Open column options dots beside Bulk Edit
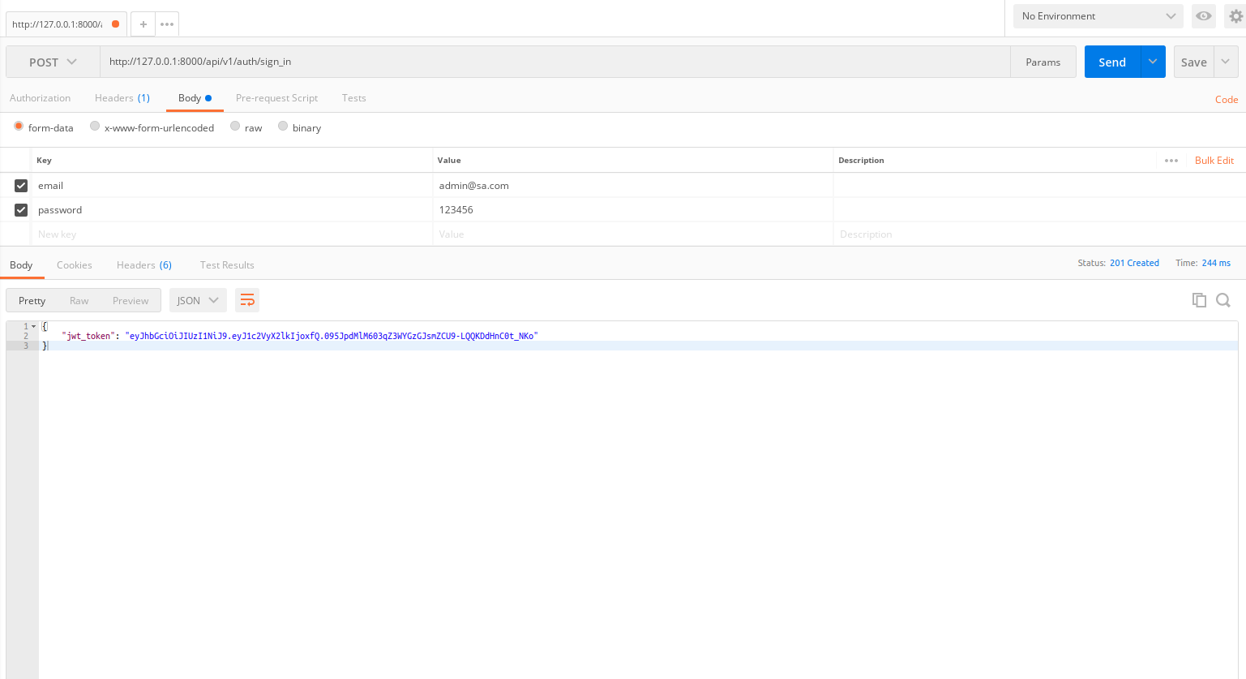This screenshot has width=1246, height=679. (x=1171, y=161)
